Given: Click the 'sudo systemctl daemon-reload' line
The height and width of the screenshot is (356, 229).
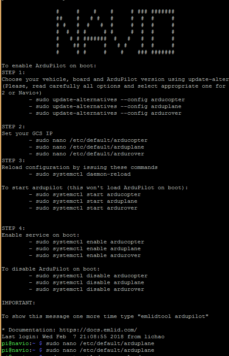Looking at the screenshot, I should pos(80,174).
